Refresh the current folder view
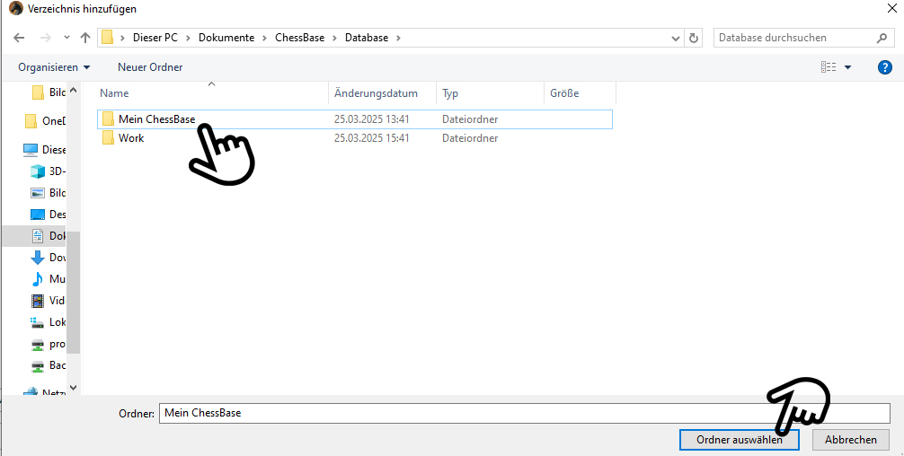This screenshot has width=904, height=456. click(693, 38)
